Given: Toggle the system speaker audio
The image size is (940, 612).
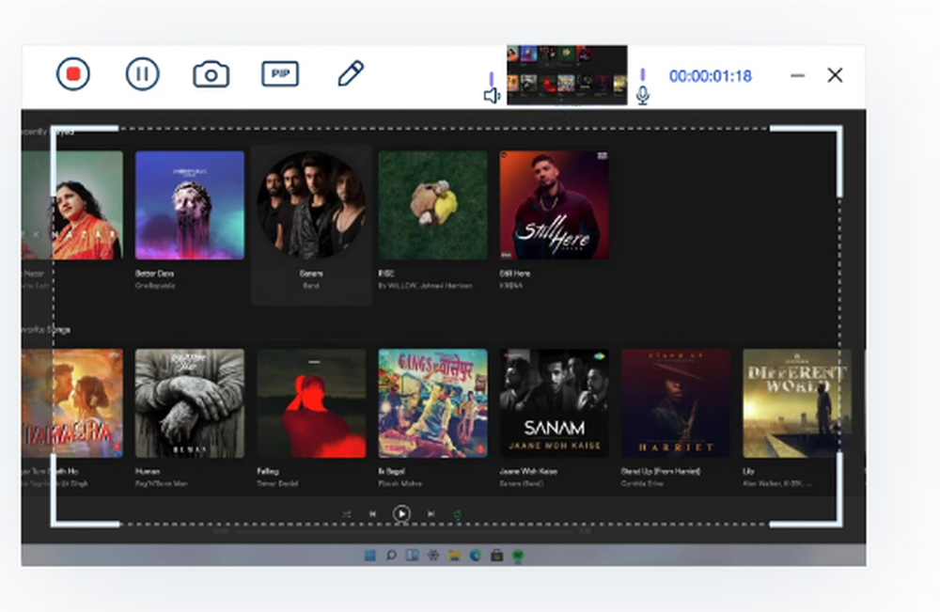Looking at the screenshot, I should (492, 95).
